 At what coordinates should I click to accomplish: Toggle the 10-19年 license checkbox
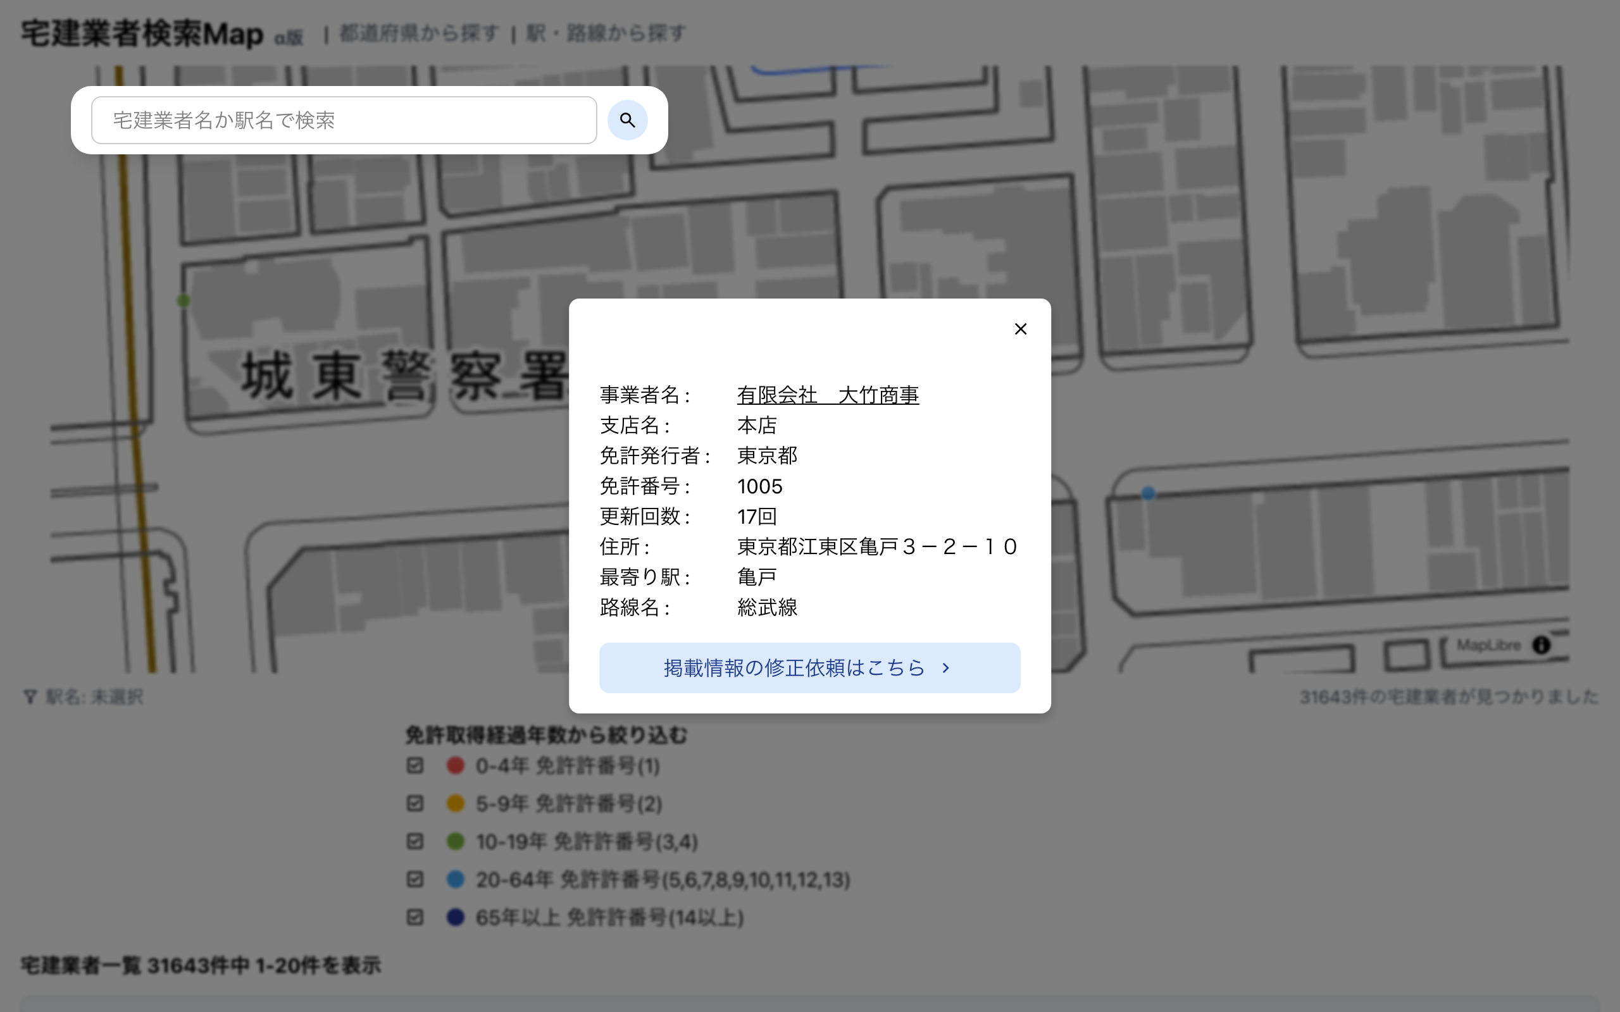point(415,841)
